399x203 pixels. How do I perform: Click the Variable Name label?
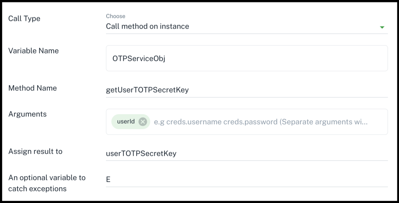click(33, 51)
